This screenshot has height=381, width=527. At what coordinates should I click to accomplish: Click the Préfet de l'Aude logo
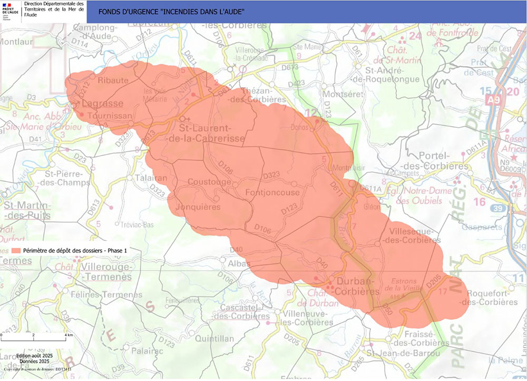point(10,11)
